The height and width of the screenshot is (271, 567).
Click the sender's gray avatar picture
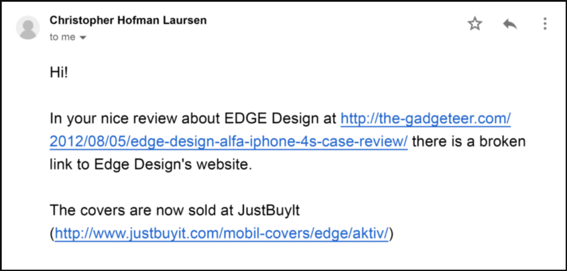pyautogui.click(x=28, y=28)
